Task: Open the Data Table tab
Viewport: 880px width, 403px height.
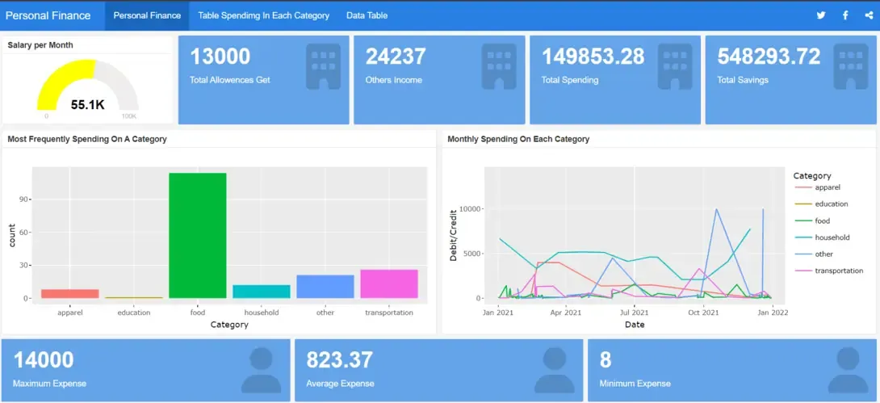Action: pyautogui.click(x=367, y=15)
